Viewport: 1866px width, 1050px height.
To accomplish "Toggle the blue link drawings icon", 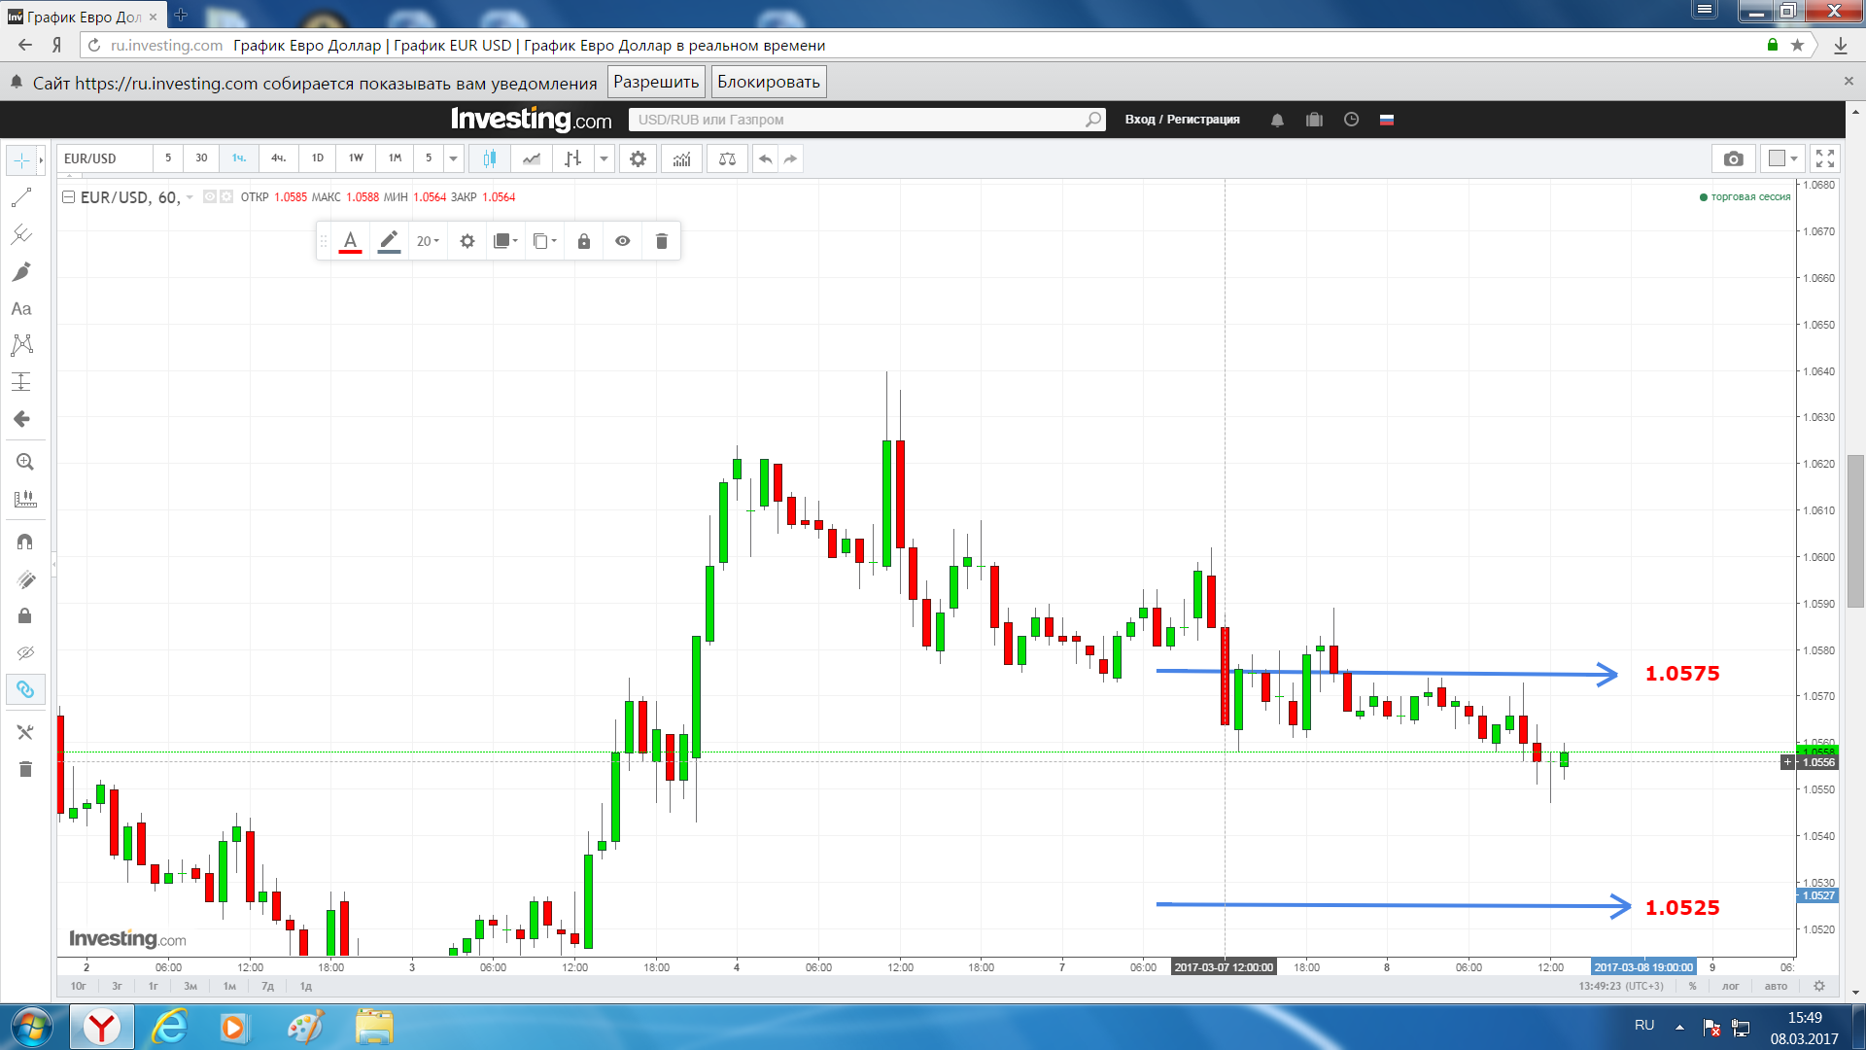I will [25, 689].
